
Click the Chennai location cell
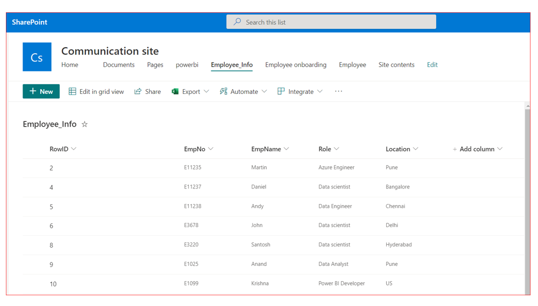[x=395, y=206]
